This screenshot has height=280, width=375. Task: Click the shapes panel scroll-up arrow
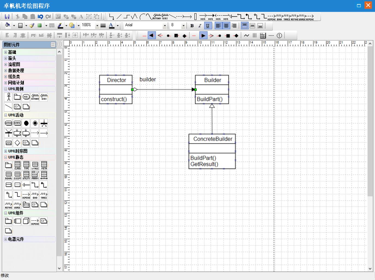click(59, 52)
